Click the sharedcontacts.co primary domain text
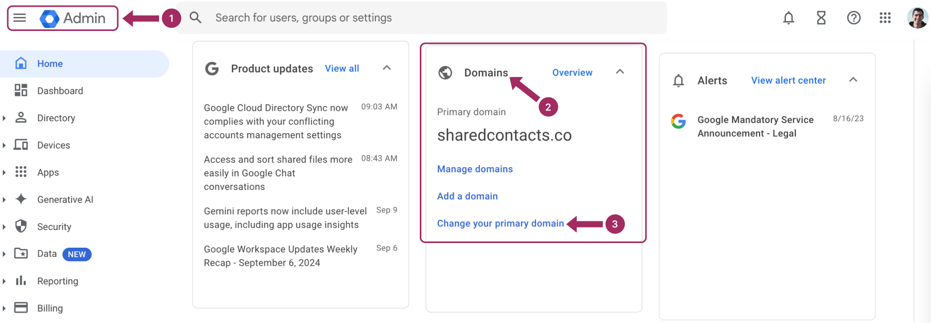Screen dimensions: 931x323 pyautogui.click(x=504, y=135)
